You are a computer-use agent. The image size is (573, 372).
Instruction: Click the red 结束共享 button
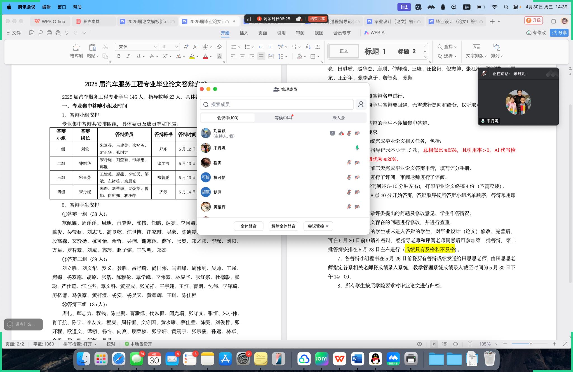[x=317, y=19]
